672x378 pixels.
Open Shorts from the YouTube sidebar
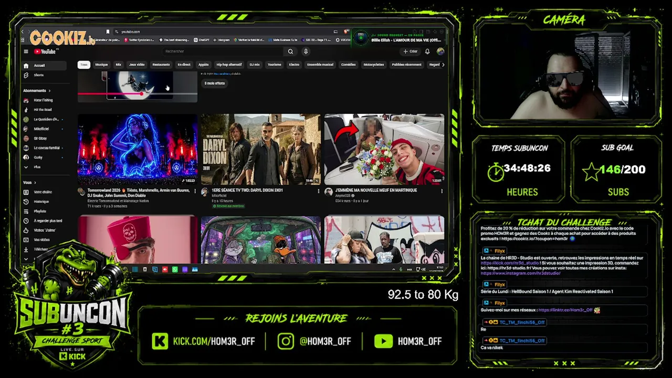[x=45, y=75]
